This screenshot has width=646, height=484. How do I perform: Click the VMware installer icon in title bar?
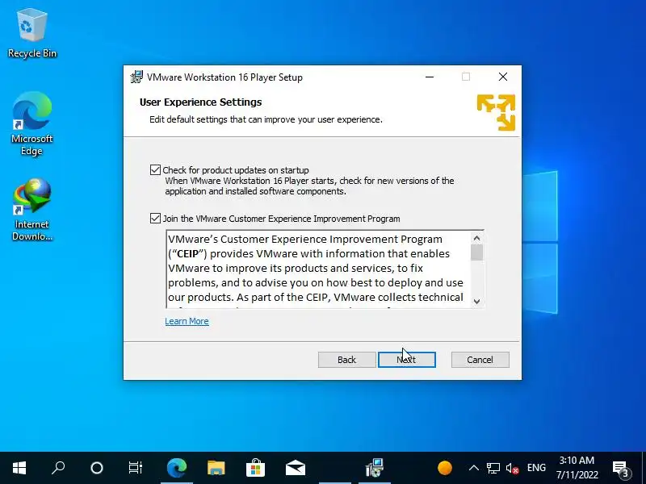(136, 77)
